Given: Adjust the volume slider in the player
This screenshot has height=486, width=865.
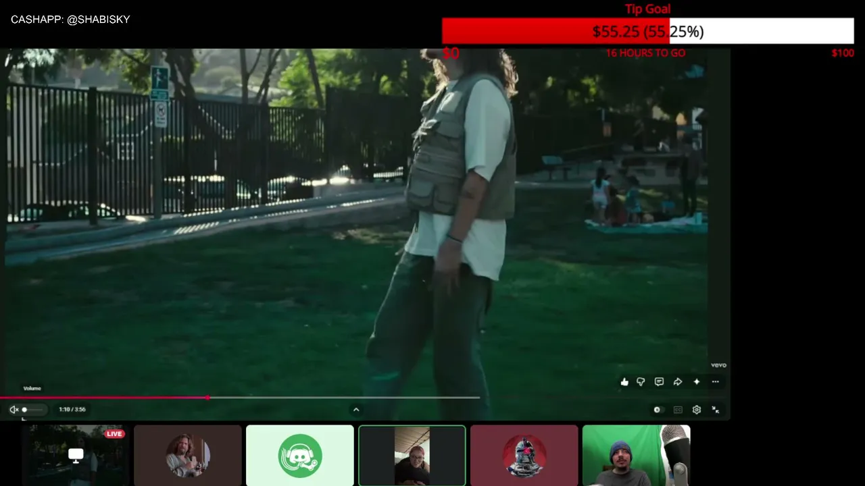Looking at the screenshot, I should 33,410.
